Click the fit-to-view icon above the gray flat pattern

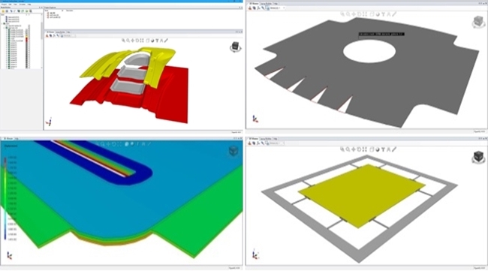pos(365,14)
